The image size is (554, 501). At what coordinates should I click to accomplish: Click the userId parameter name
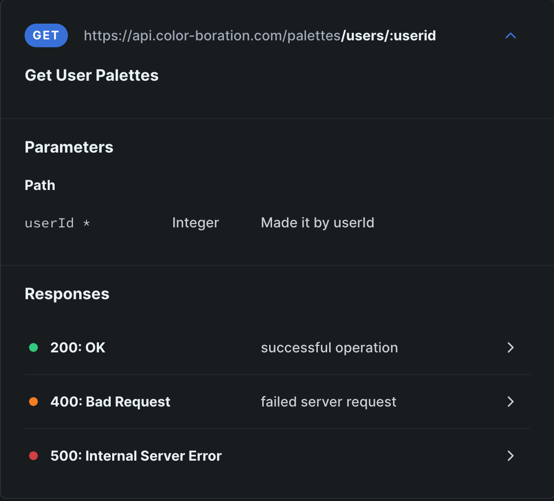(x=49, y=223)
